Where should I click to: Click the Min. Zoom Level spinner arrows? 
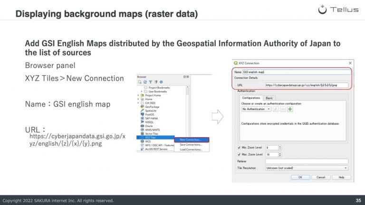[280, 148]
